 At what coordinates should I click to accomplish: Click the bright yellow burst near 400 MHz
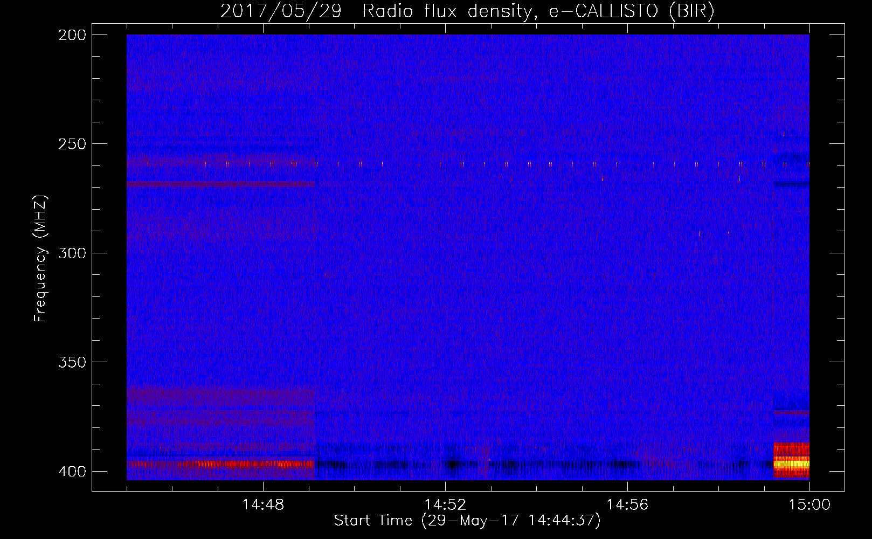pyautogui.click(x=791, y=463)
